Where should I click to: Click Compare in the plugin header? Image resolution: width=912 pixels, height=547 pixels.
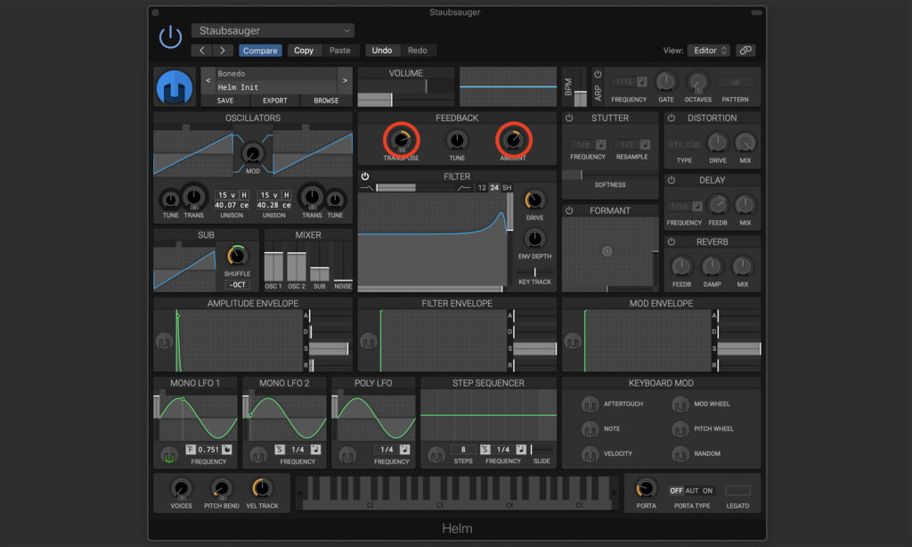pyautogui.click(x=260, y=51)
